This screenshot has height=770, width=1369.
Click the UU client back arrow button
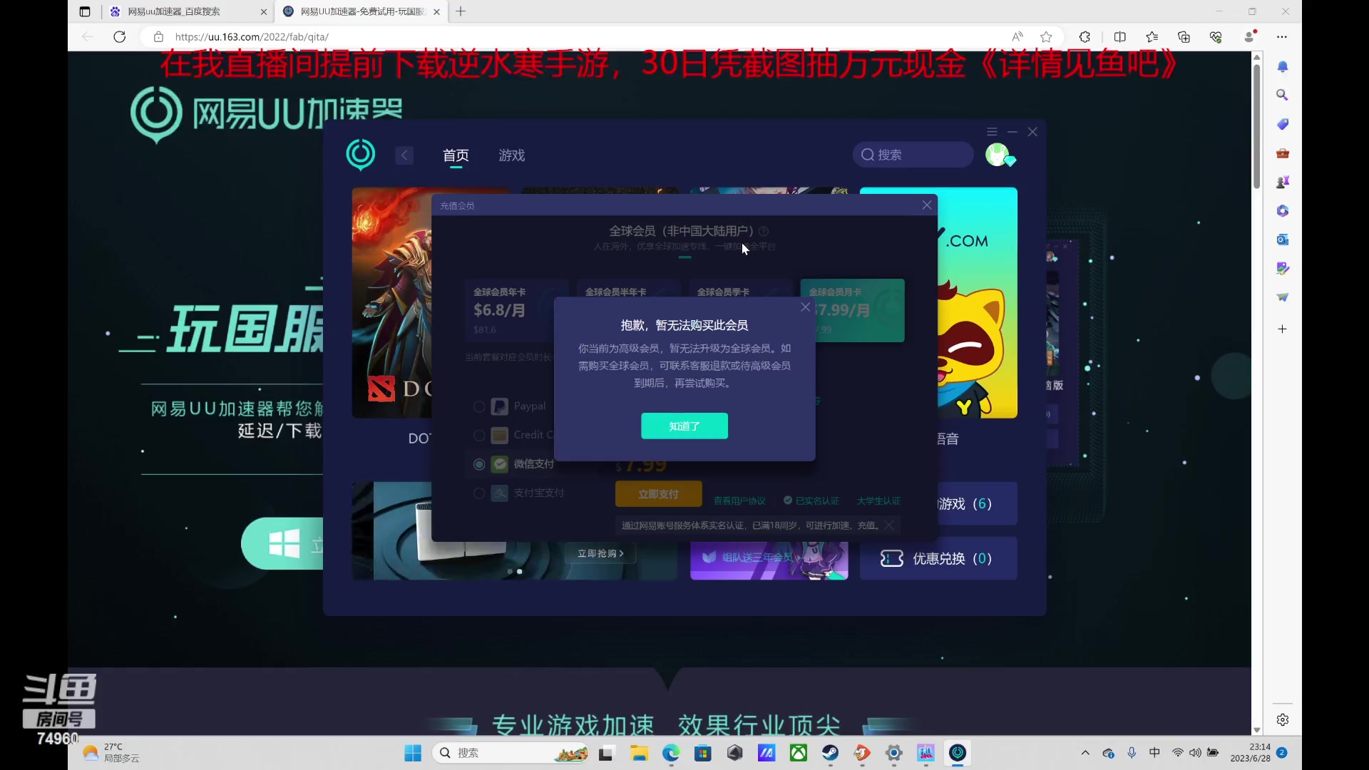(x=404, y=155)
